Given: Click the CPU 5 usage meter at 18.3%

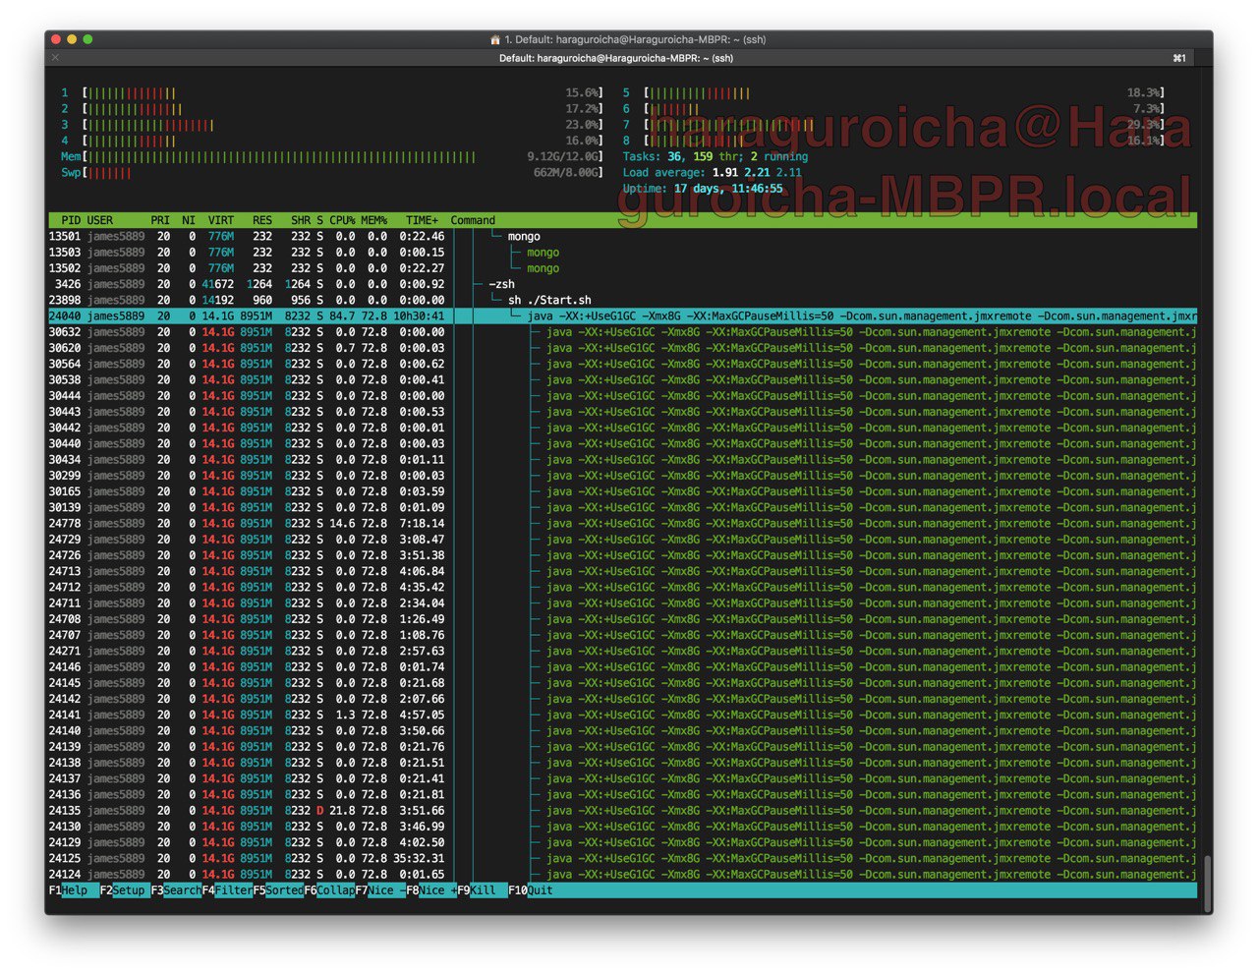Looking at the screenshot, I should point(893,92).
